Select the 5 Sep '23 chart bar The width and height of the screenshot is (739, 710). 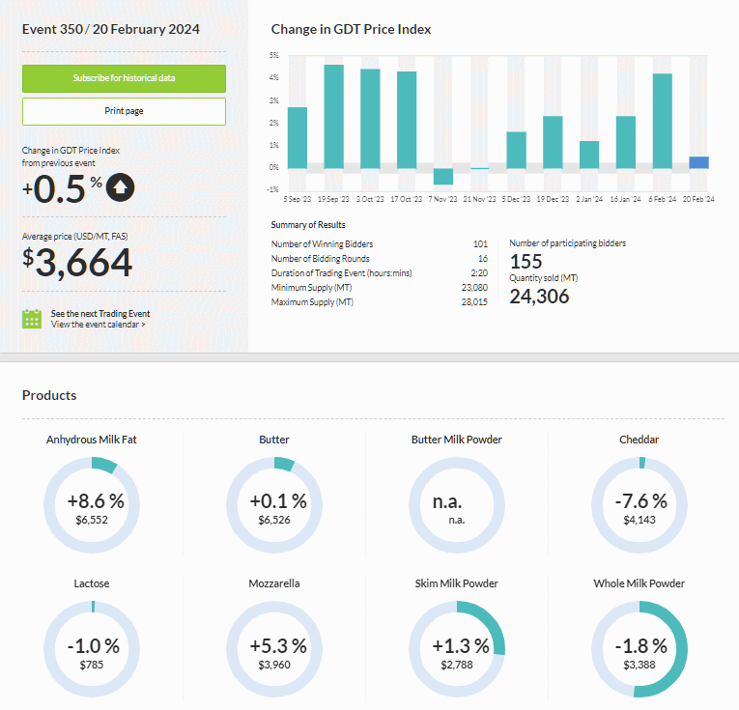click(x=298, y=137)
